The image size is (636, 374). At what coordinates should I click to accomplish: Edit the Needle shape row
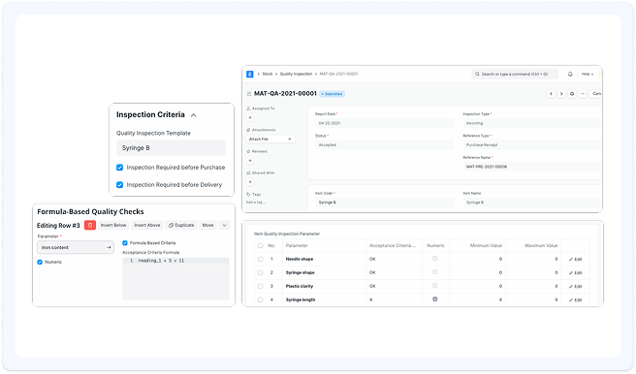point(575,260)
